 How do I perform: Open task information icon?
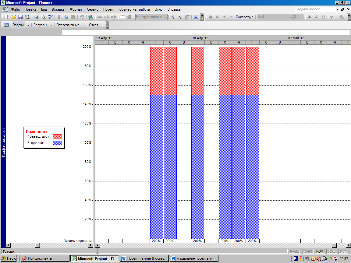(122, 17)
